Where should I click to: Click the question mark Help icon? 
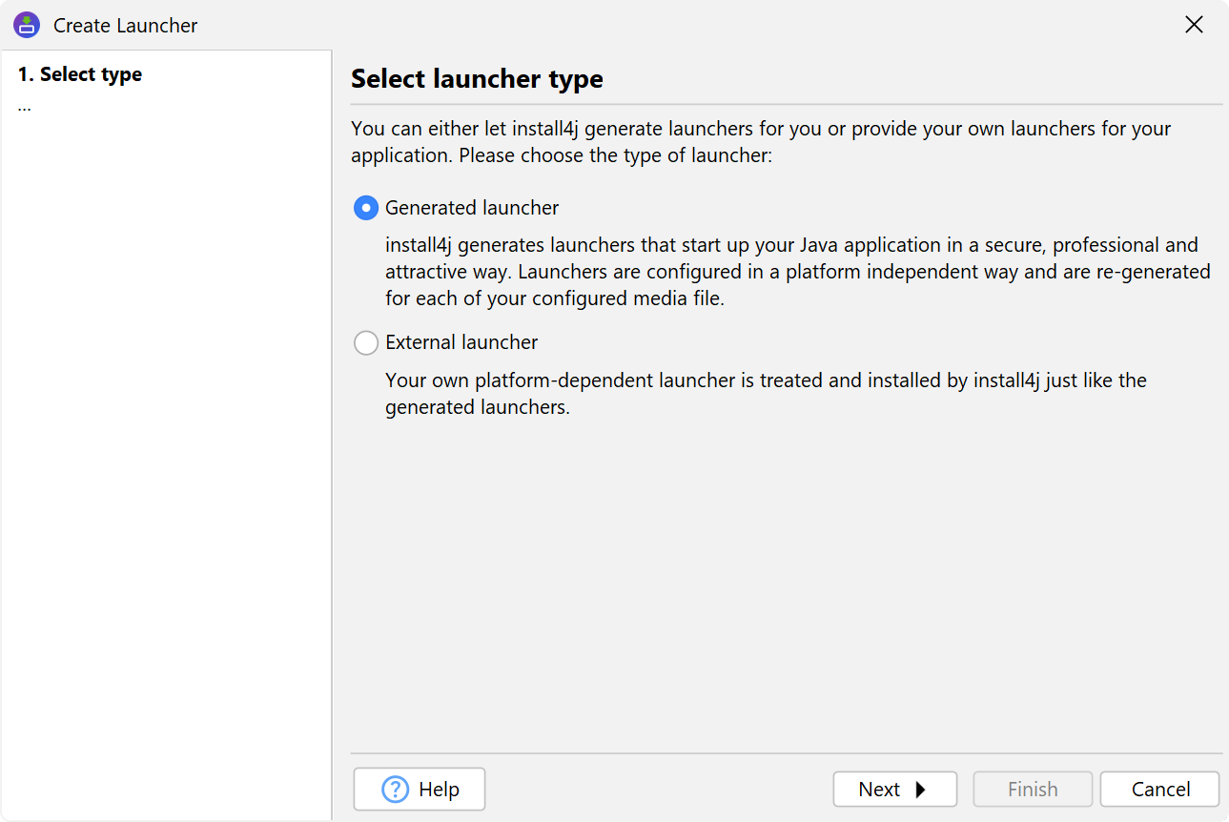(395, 790)
